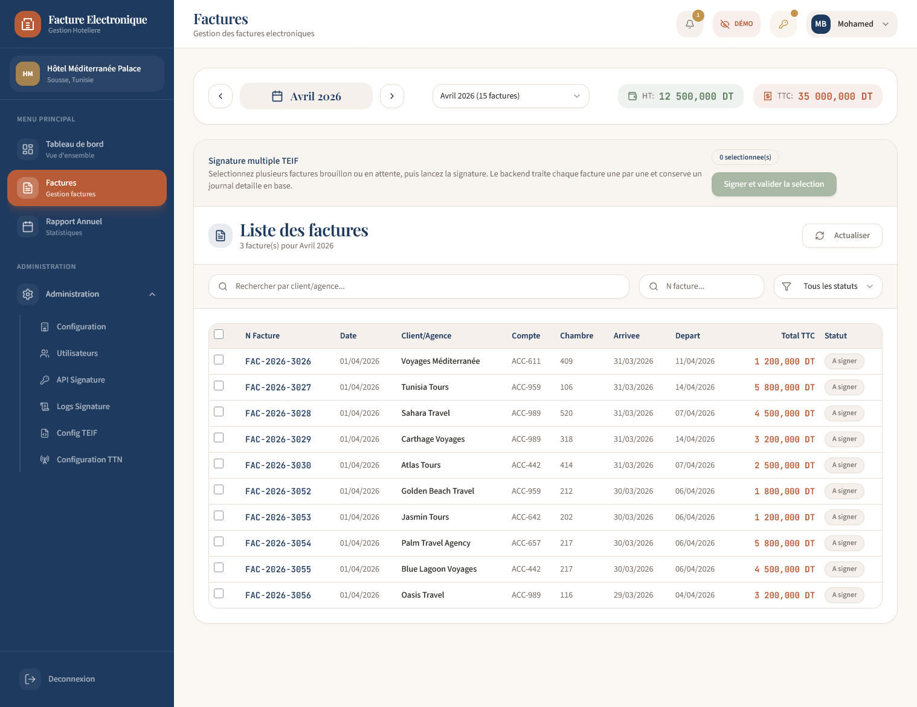Navigate to Rapport Annuel
Screen dimensions: 917x707
(74, 227)
